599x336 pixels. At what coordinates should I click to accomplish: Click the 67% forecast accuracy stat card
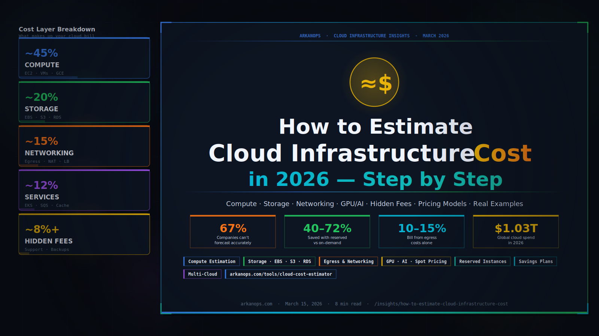tap(233, 231)
